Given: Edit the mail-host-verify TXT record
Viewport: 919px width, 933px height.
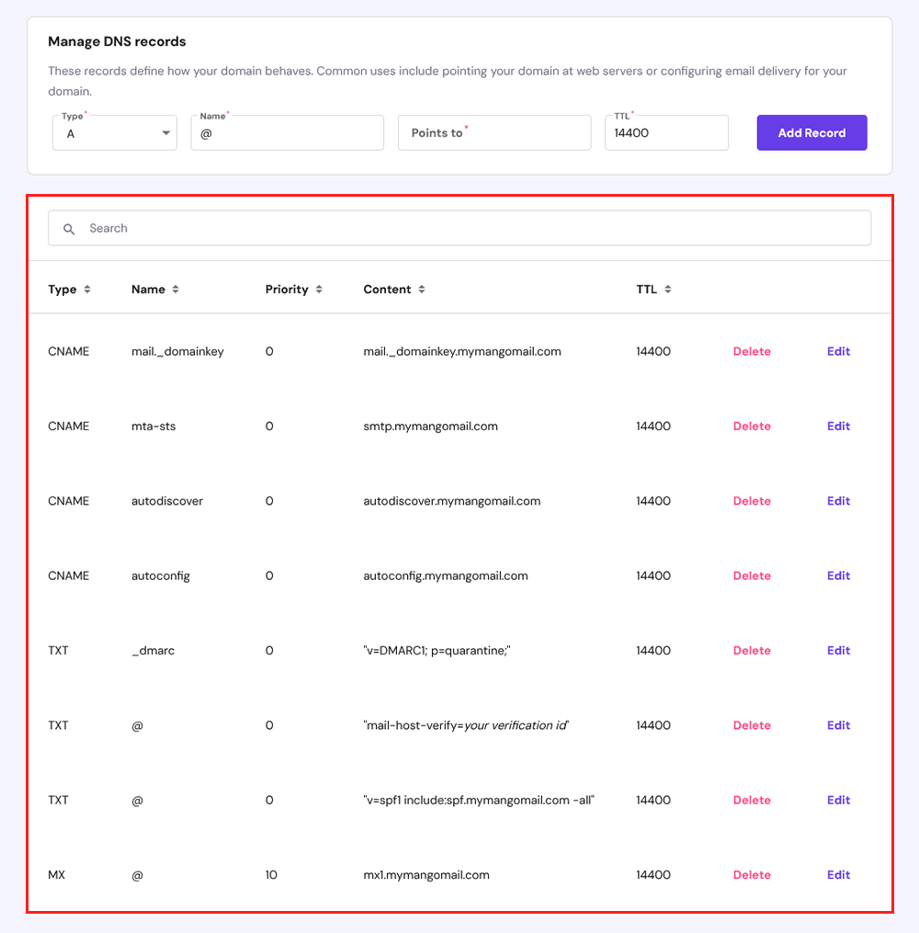Looking at the screenshot, I should (838, 725).
